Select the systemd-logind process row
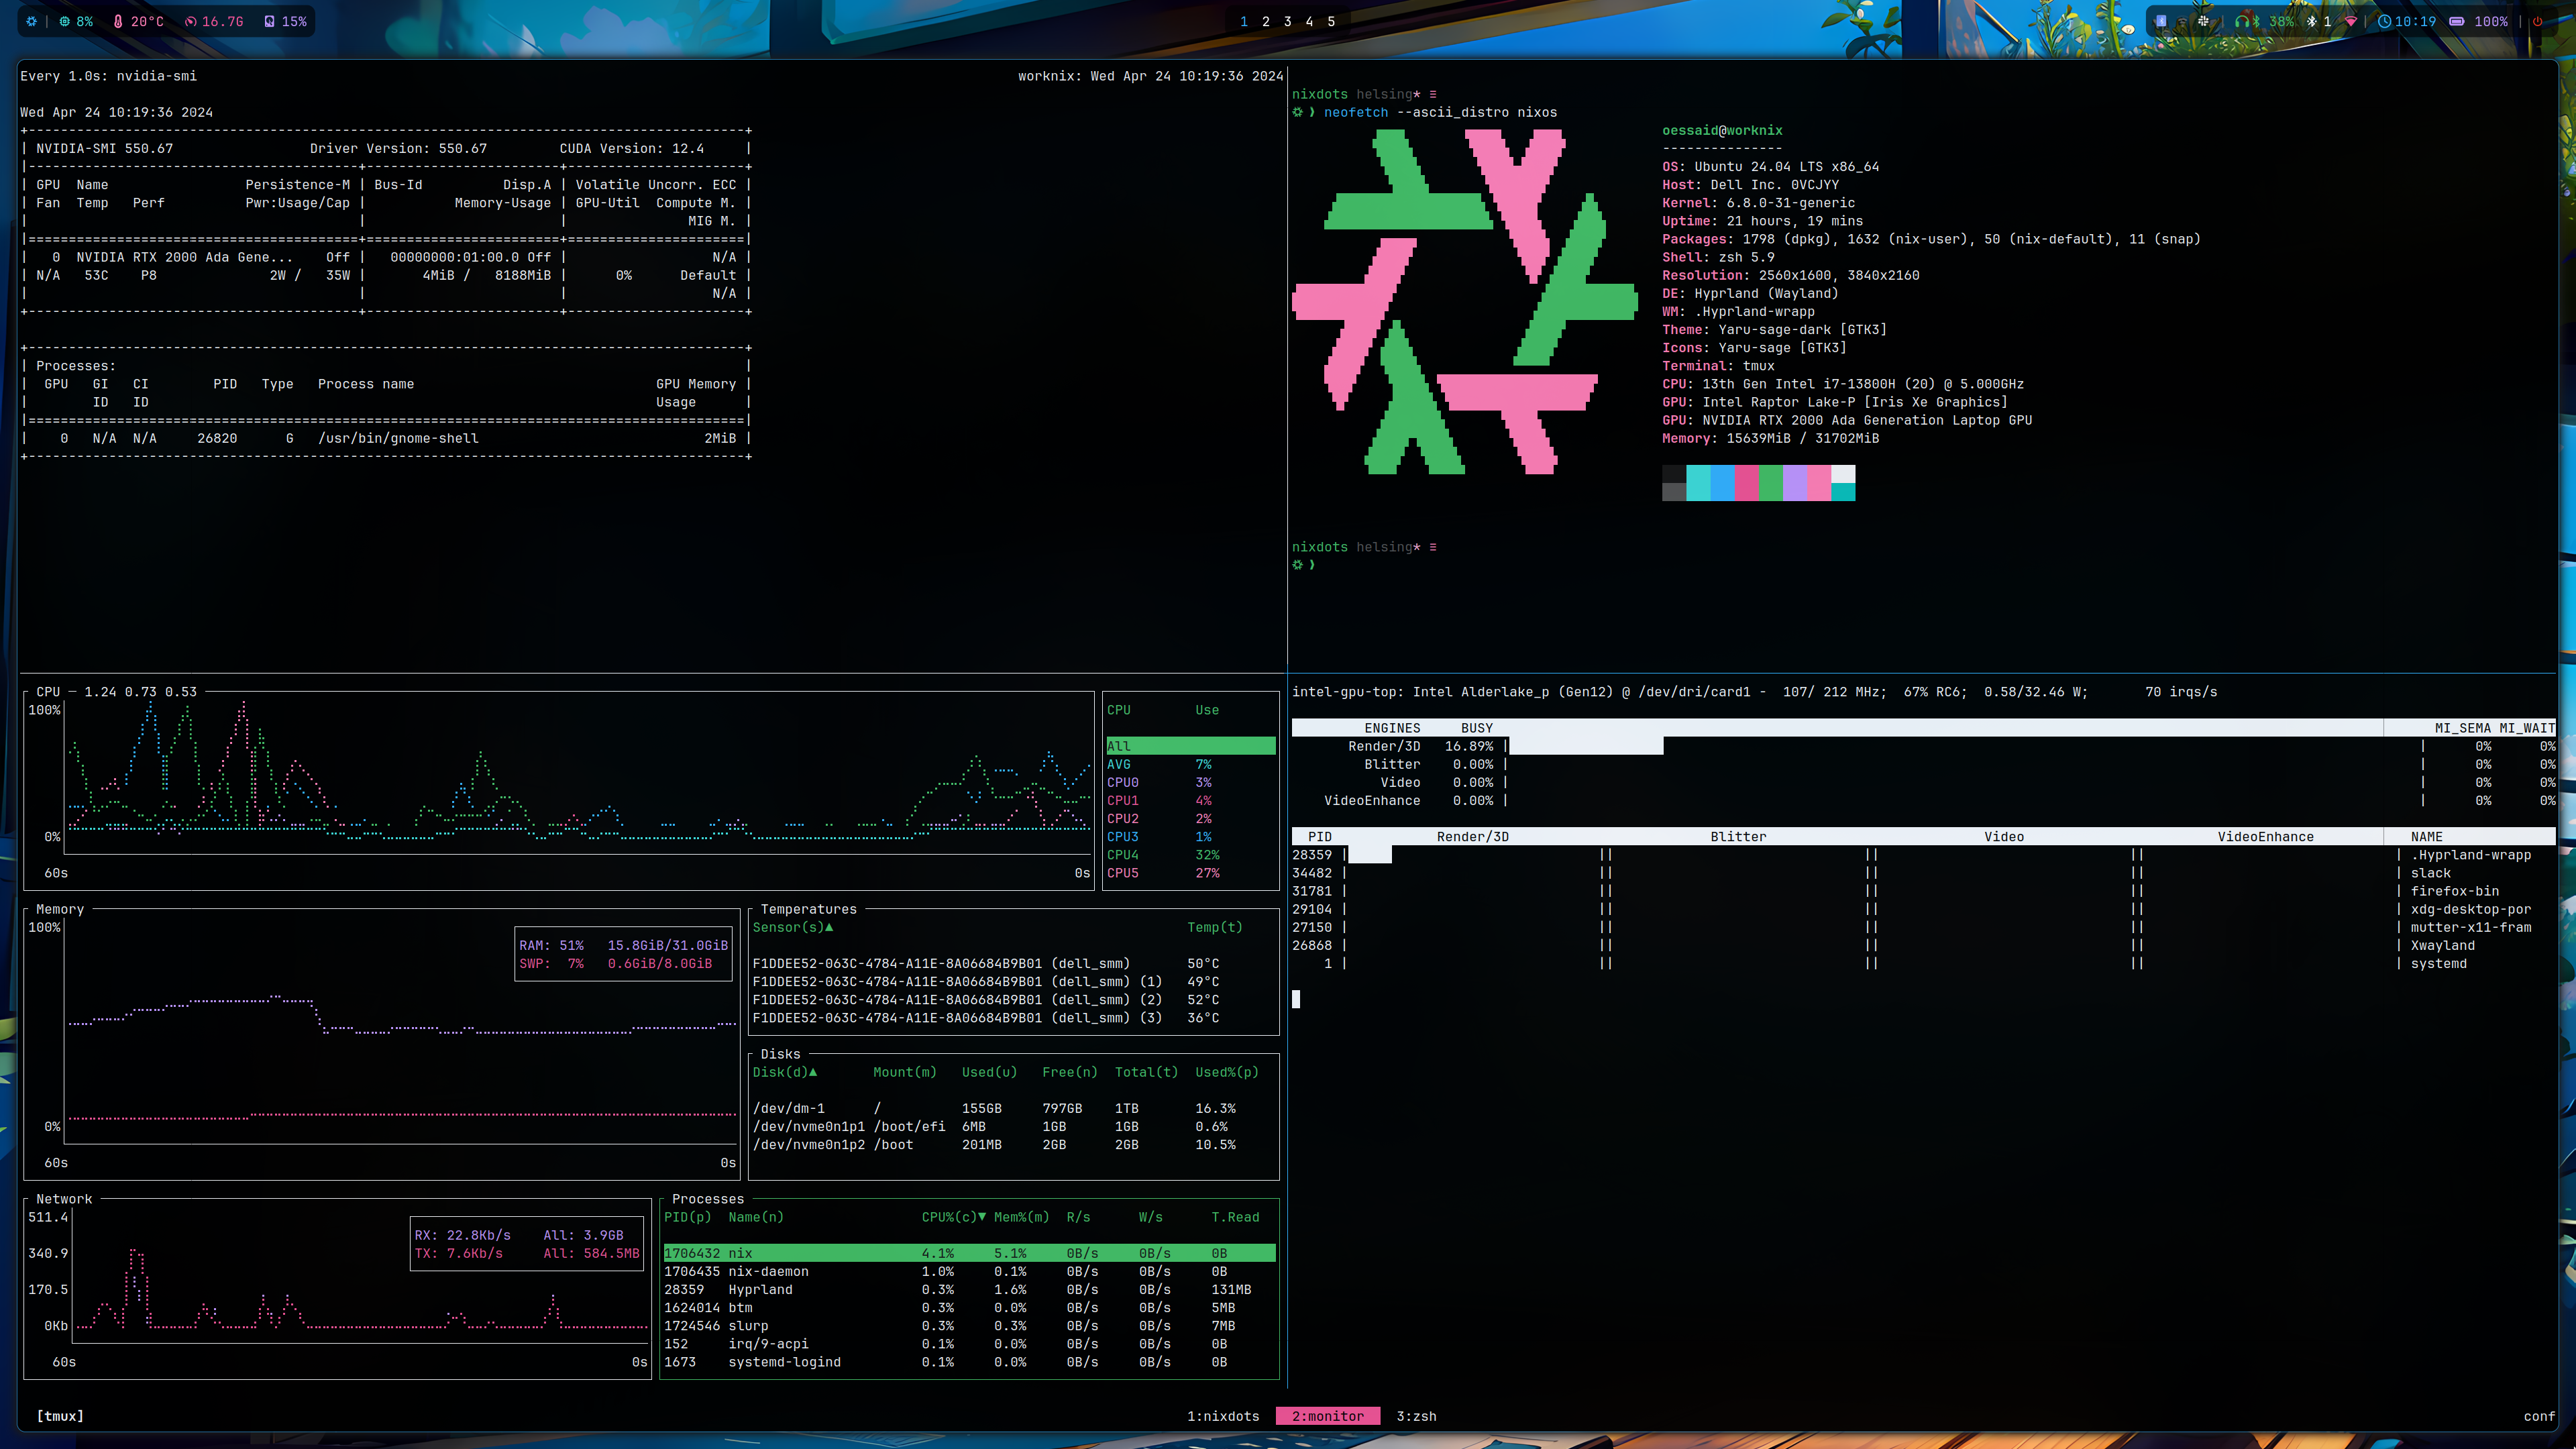This screenshot has height=1449, width=2576. [969, 1362]
